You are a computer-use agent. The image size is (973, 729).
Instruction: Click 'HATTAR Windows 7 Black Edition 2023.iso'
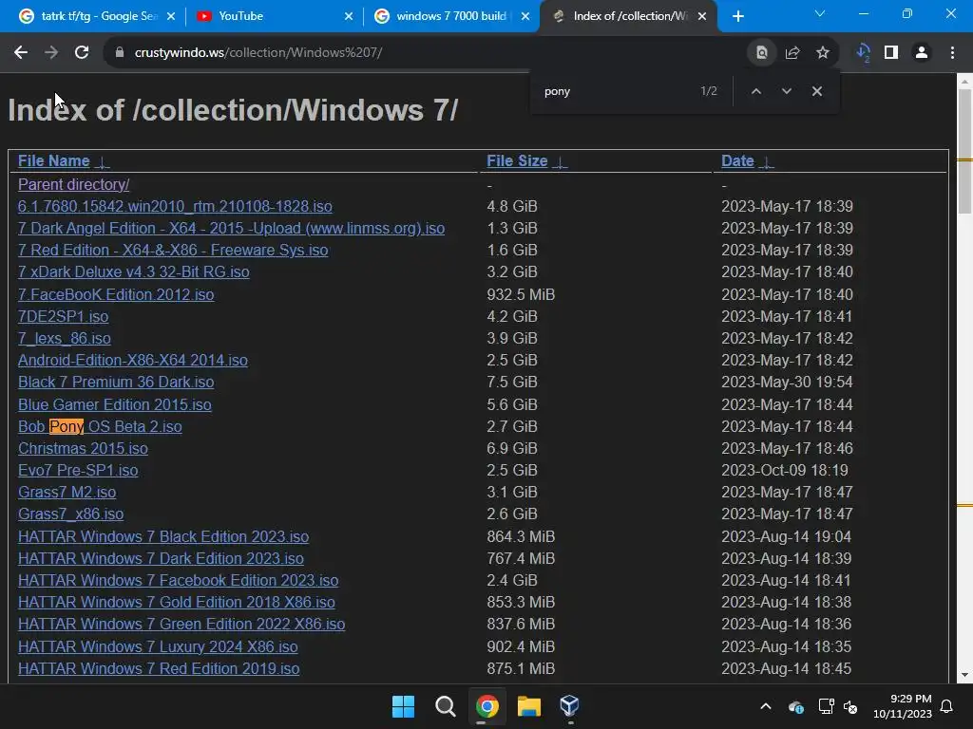[163, 537]
